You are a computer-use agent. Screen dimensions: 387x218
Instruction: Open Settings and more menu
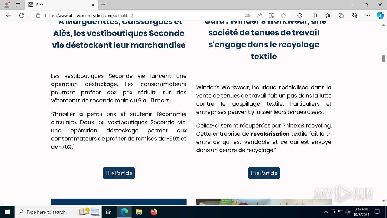(x=368, y=15)
